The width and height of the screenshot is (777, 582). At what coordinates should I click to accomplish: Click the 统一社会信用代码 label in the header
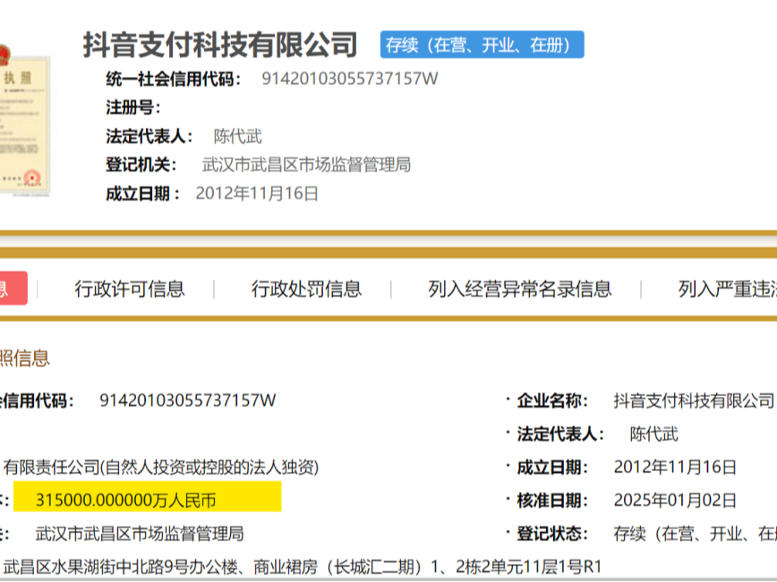174,79
